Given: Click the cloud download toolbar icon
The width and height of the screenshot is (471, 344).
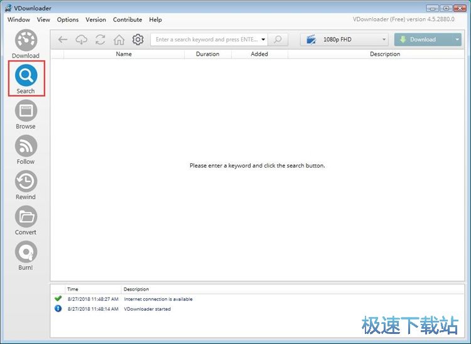Looking at the screenshot, I should [x=82, y=40].
